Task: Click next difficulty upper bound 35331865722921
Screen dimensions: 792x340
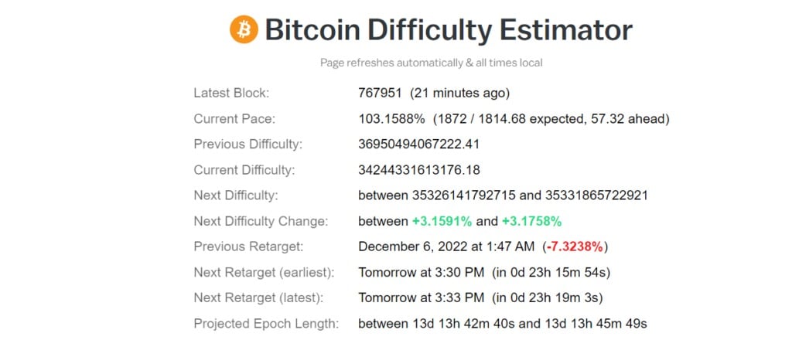Action: 596,195
